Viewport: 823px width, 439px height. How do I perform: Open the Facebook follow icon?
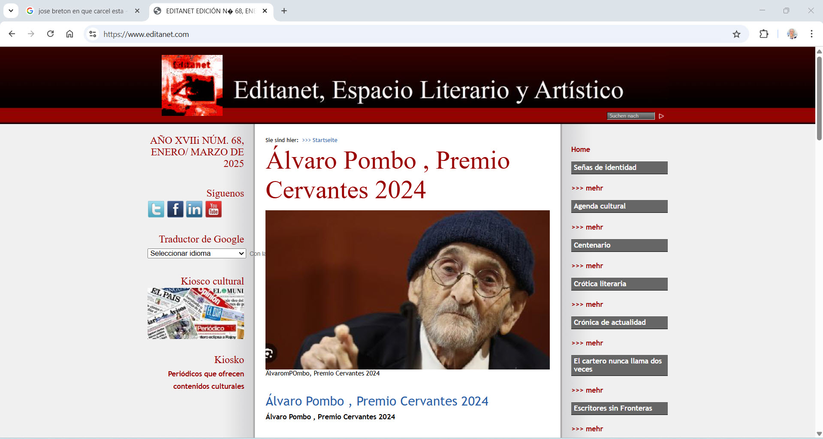point(175,209)
